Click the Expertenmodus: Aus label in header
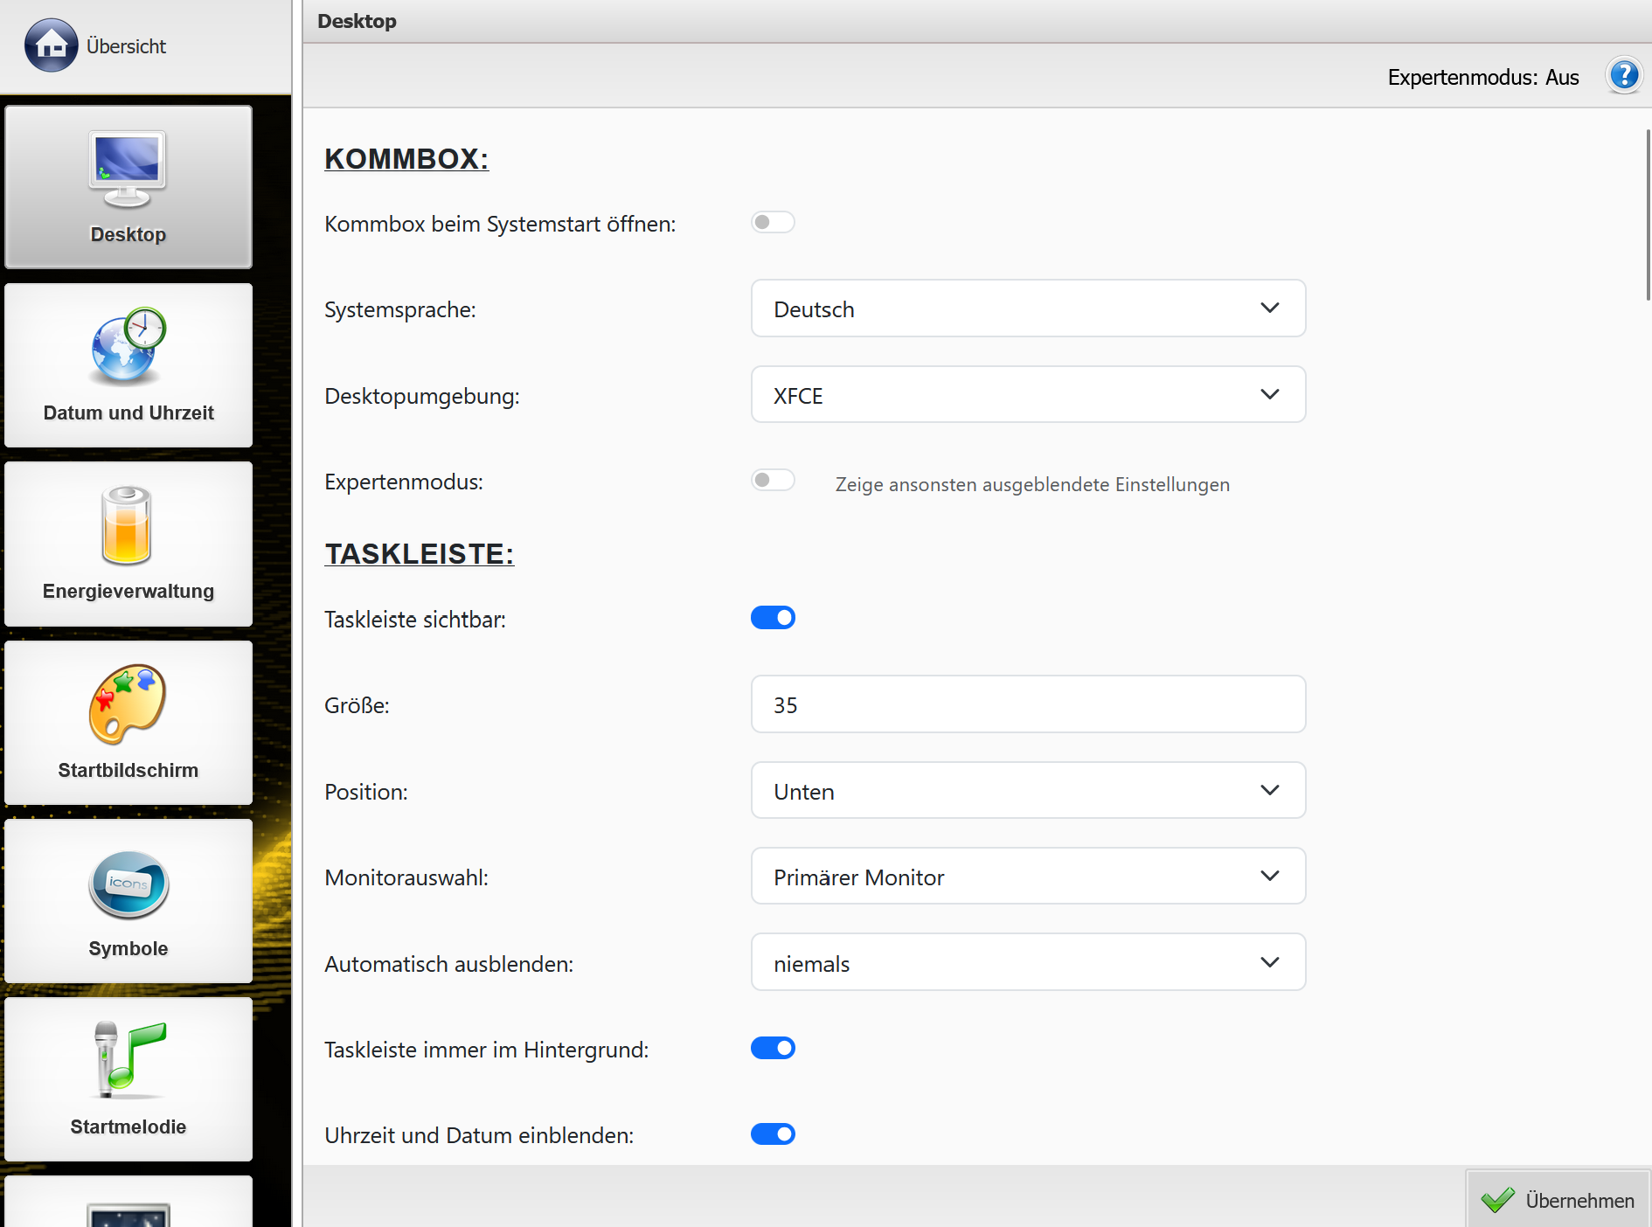1652x1227 pixels. click(x=1482, y=77)
